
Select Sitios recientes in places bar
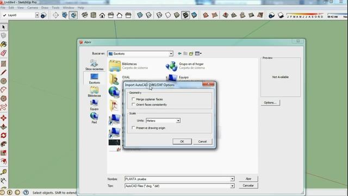[x=94, y=65]
